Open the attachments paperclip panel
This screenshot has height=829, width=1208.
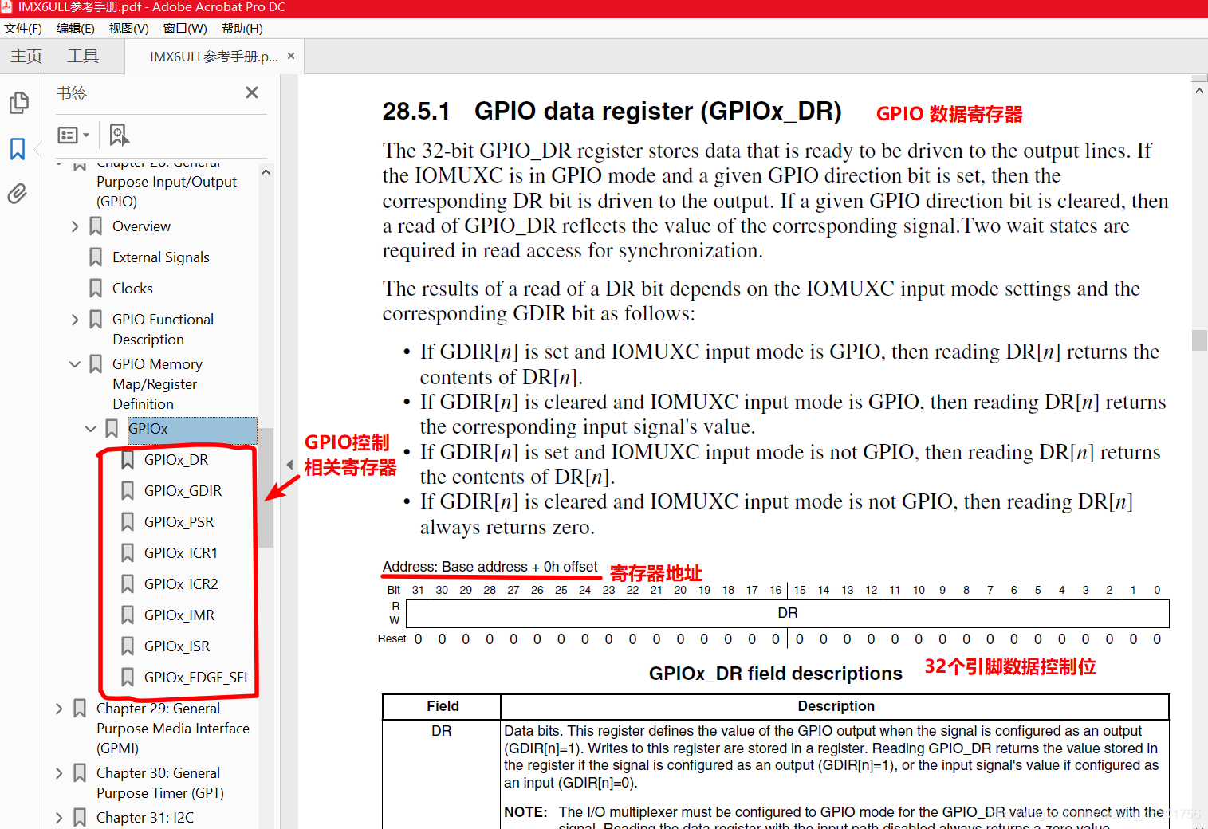pos(18,194)
